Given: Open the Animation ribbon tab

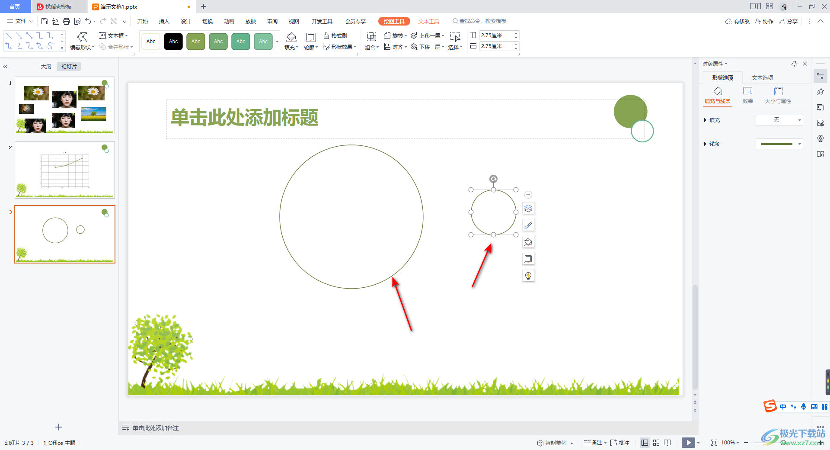Looking at the screenshot, I should click(x=229, y=21).
